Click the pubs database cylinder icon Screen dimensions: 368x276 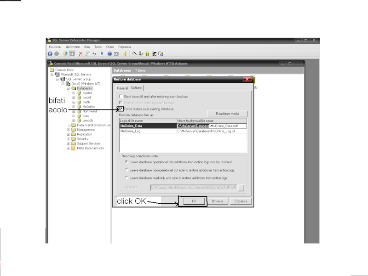point(79,116)
